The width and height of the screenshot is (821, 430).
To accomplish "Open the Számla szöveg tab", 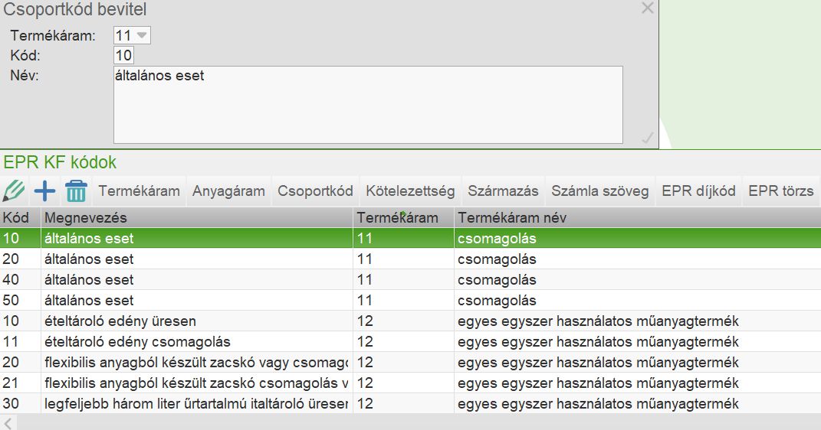I will pyautogui.click(x=600, y=191).
